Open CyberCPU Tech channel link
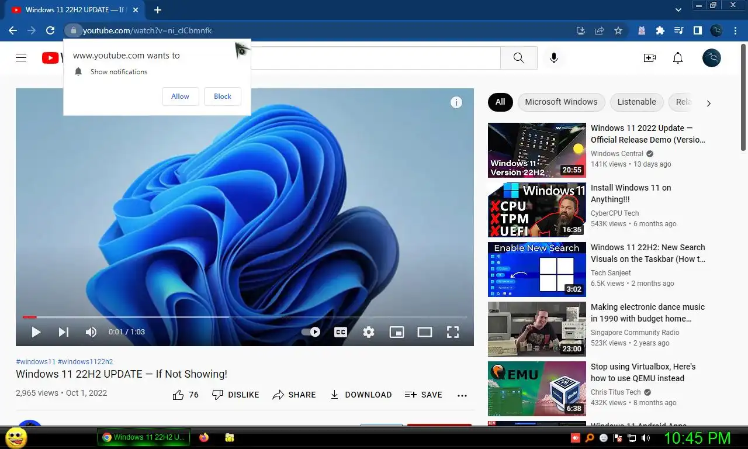This screenshot has height=449, width=748. click(615, 213)
